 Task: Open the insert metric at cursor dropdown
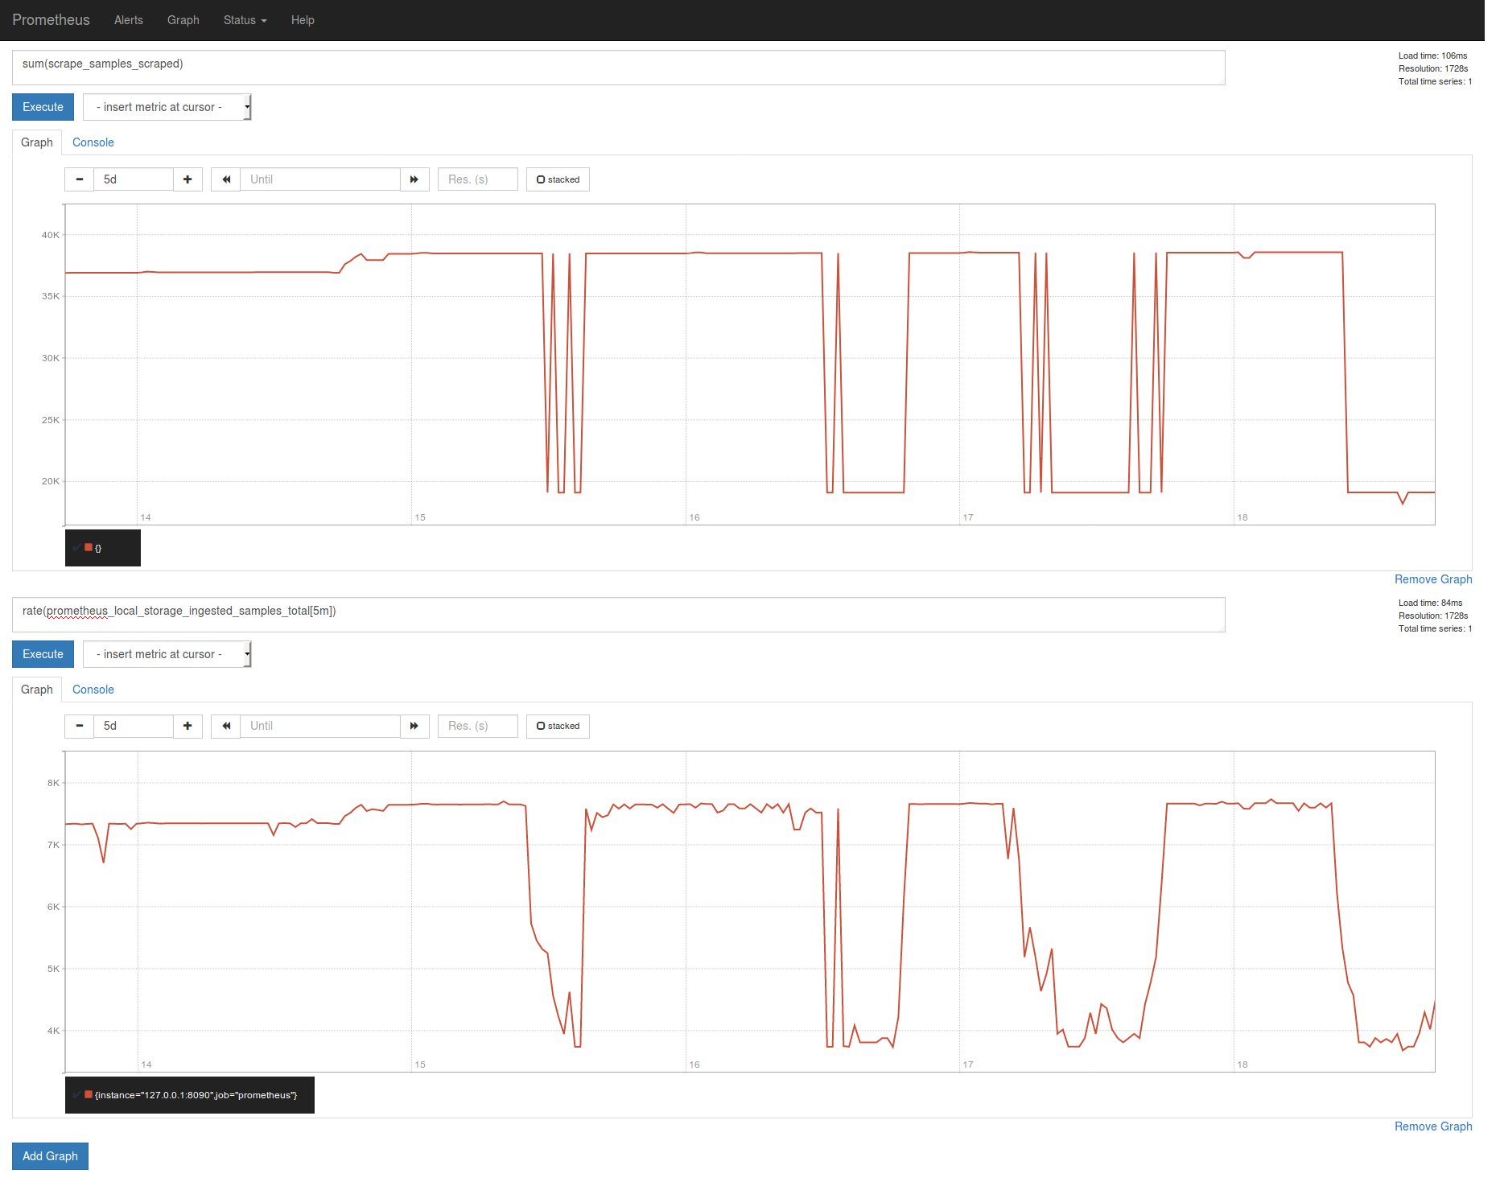pyautogui.click(x=167, y=106)
